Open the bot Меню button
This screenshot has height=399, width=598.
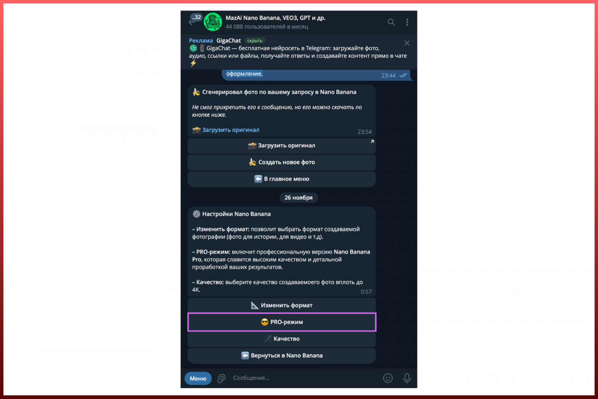click(x=198, y=378)
